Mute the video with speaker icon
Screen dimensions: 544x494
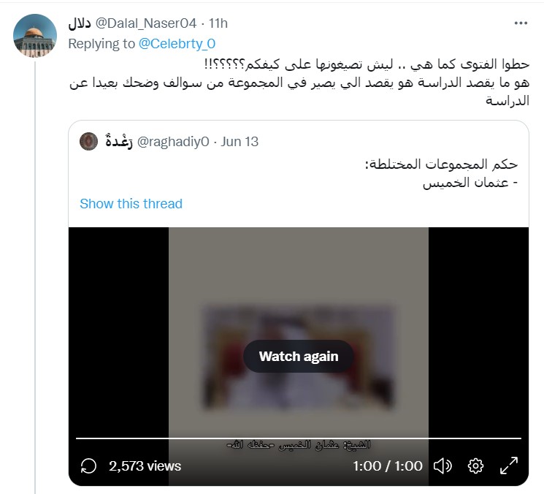click(x=443, y=465)
